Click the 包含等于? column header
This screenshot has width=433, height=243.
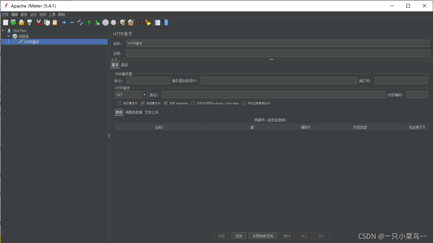tap(417, 127)
